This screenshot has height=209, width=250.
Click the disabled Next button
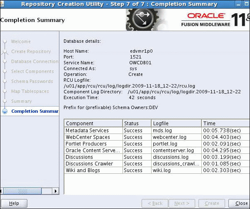click(x=182, y=203)
